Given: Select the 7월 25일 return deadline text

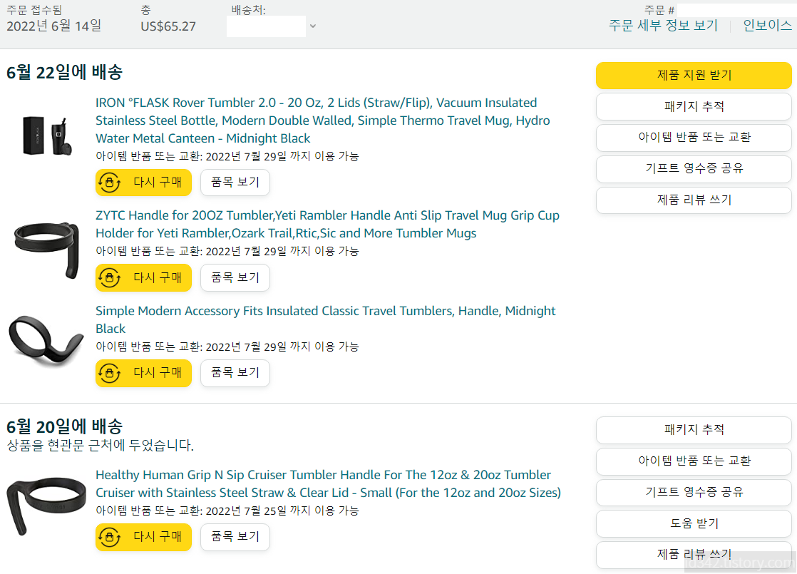Looking at the screenshot, I should click(227, 511).
